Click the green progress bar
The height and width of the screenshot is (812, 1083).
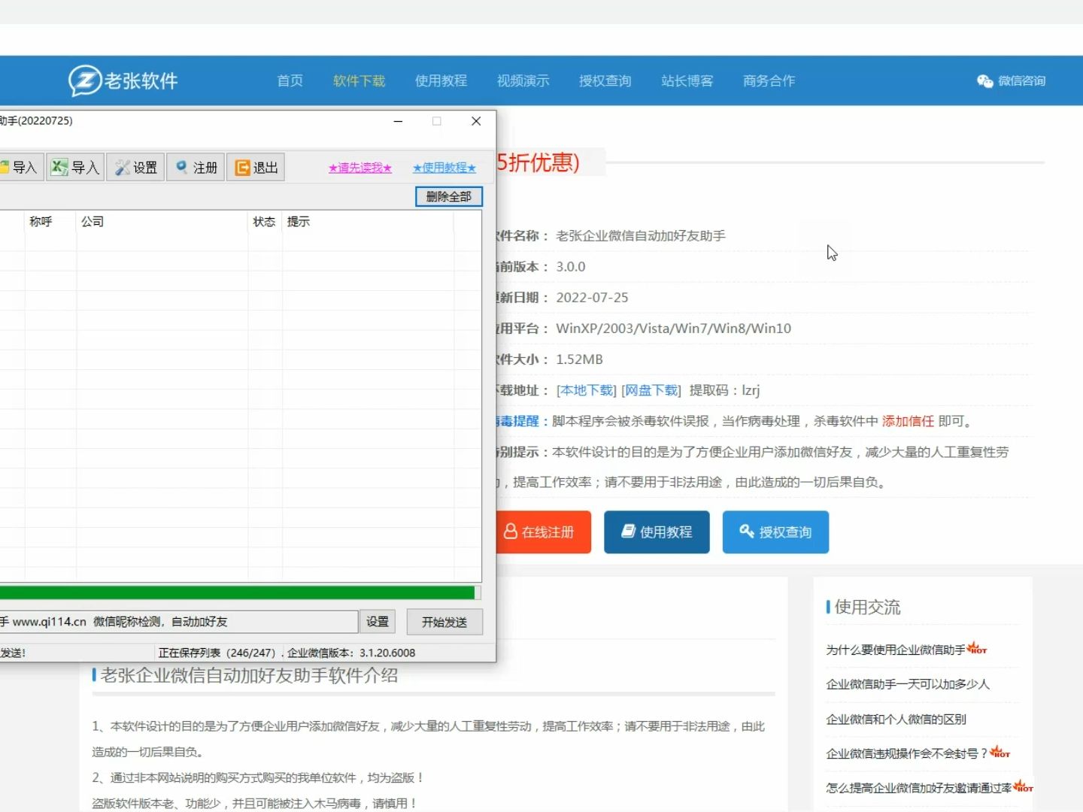coord(238,593)
